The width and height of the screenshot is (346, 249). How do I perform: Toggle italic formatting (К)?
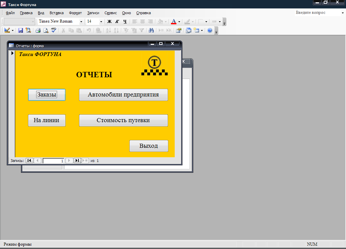point(117,22)
